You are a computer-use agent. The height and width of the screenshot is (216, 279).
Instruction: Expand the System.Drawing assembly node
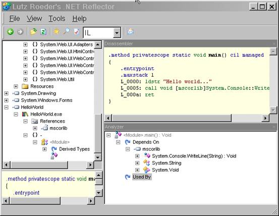6,93
